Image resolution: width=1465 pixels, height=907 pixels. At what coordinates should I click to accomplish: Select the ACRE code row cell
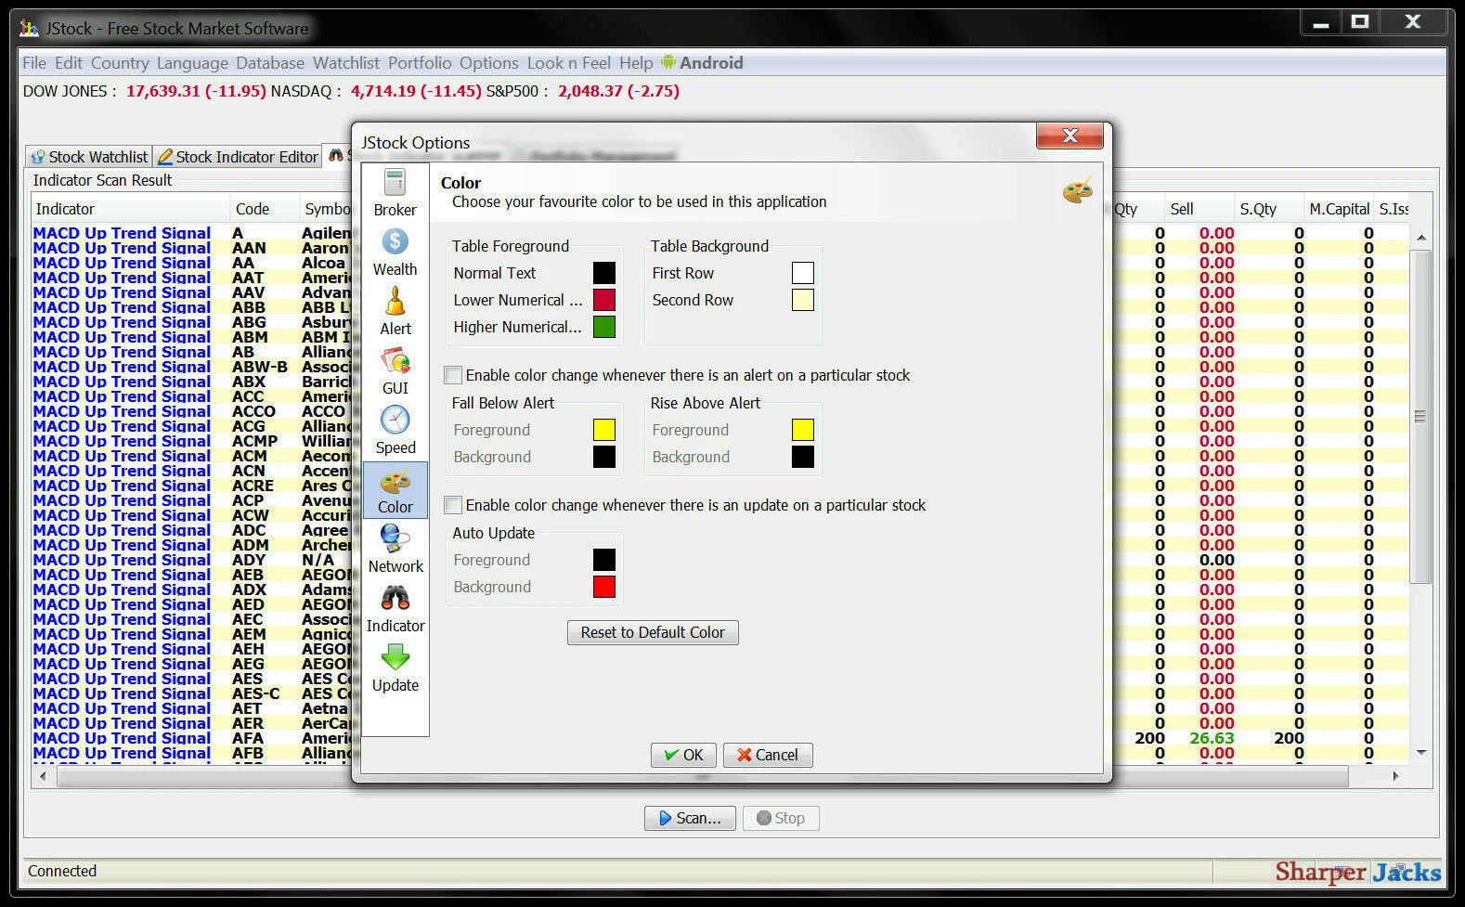[x=265, y=486]
